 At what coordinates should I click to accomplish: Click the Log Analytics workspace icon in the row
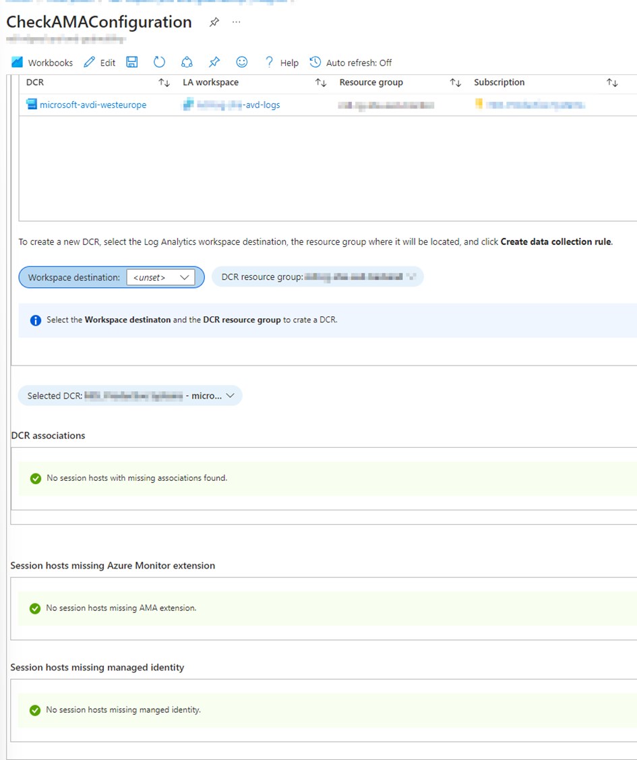[188, 104]
